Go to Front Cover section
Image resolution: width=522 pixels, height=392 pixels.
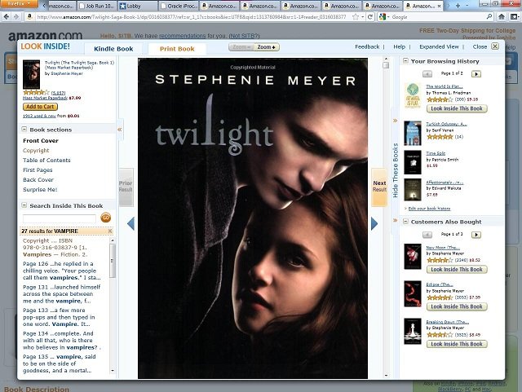41,141
